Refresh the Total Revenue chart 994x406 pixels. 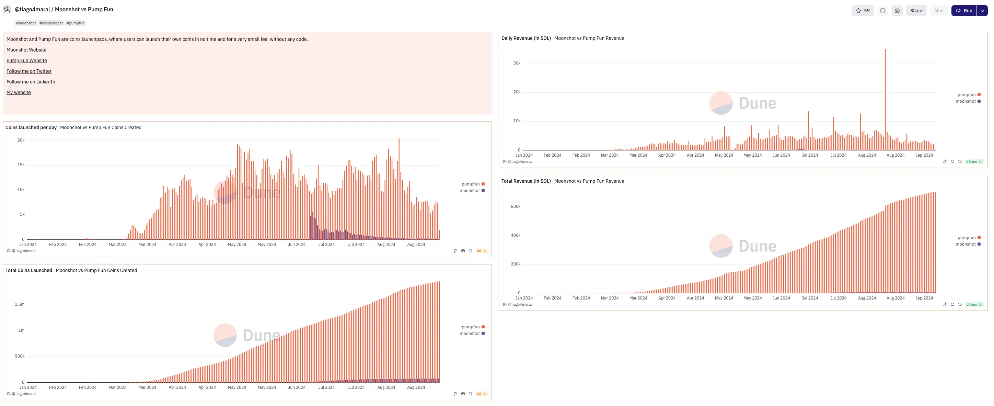(x=960, y=305)
